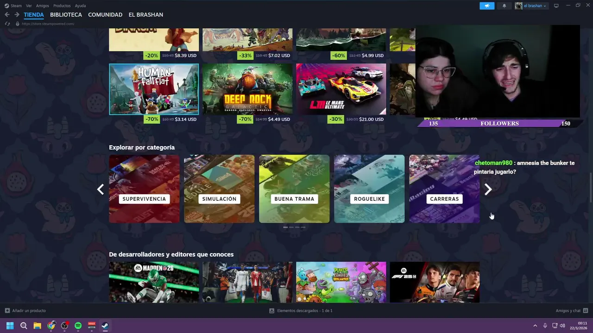
Task: Browse the SUPERVIVENCIA category
Action: coord(144,189)
